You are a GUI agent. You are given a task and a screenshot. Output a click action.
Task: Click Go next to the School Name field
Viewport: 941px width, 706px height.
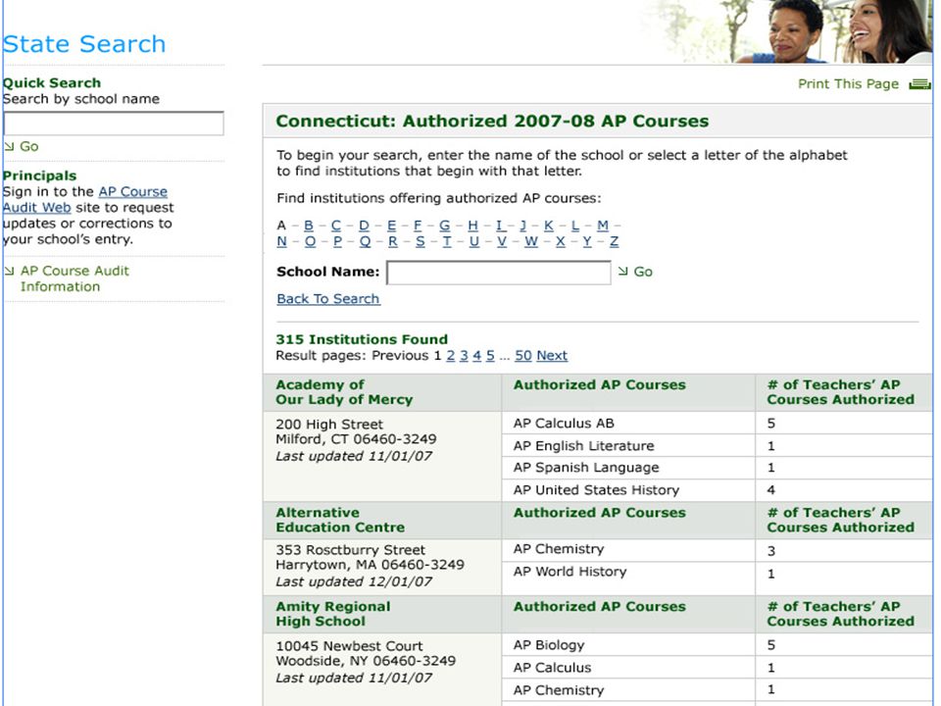(x=643, y=272)
